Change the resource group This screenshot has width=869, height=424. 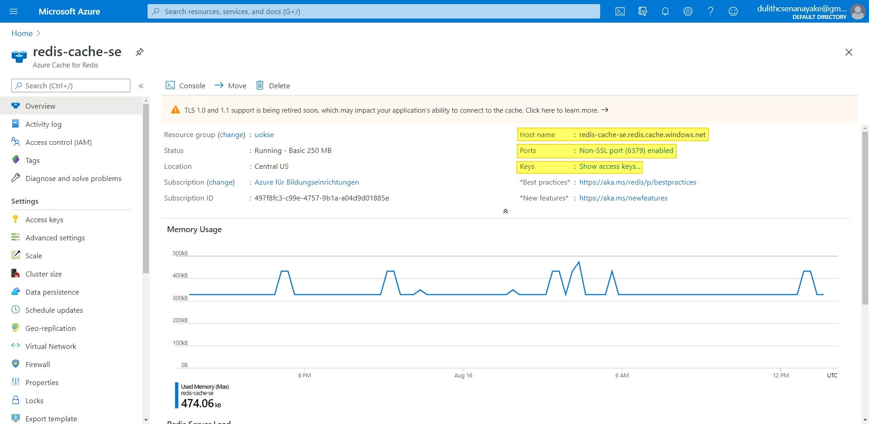pyautogui.click(x=231, y=135)
